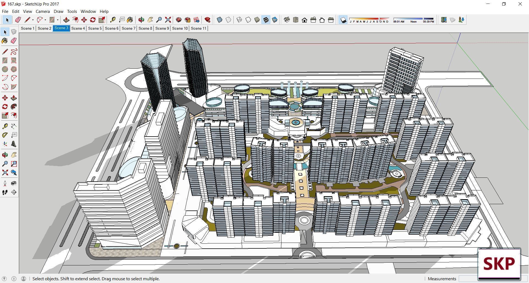529x283 pixels.
Task: Open the Camera menu
Action: pos(43,12)
